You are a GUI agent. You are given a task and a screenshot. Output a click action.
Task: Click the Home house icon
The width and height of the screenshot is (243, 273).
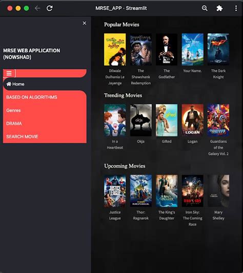point(9,84)
